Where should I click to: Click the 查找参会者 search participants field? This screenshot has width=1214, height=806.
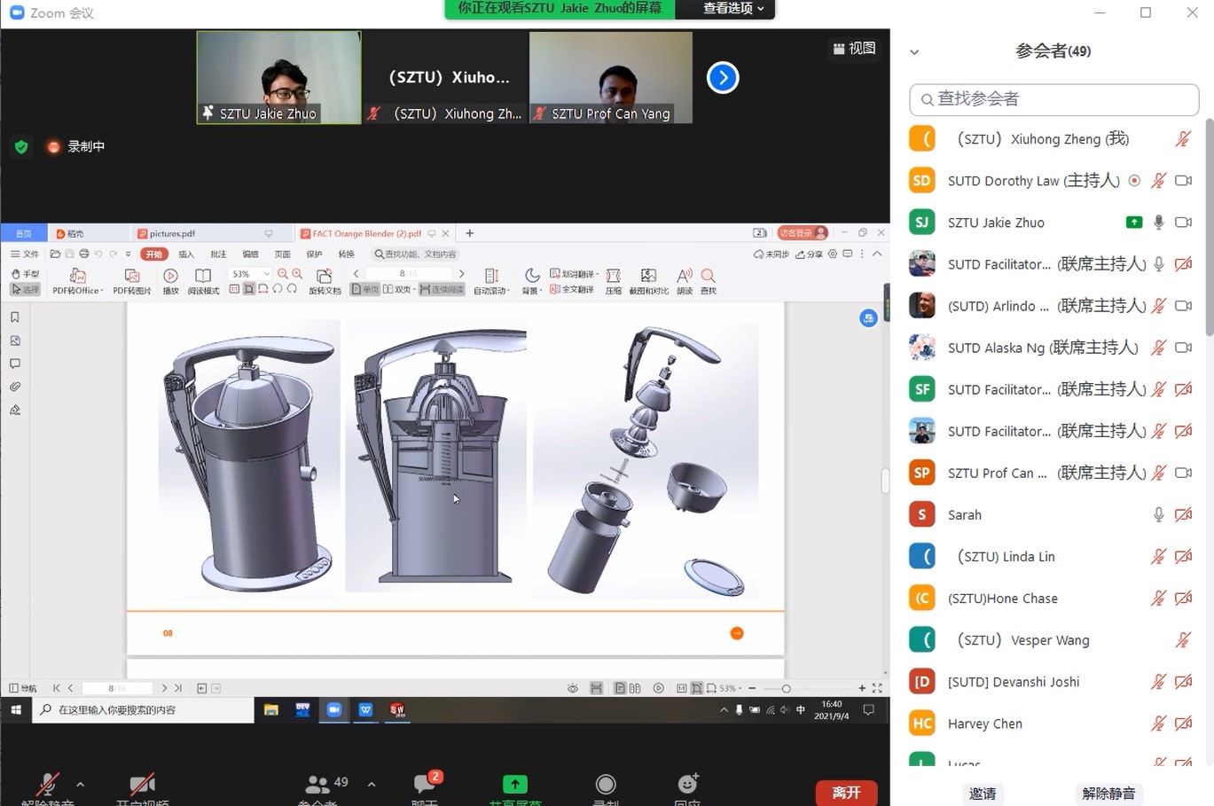point(1054,99)
